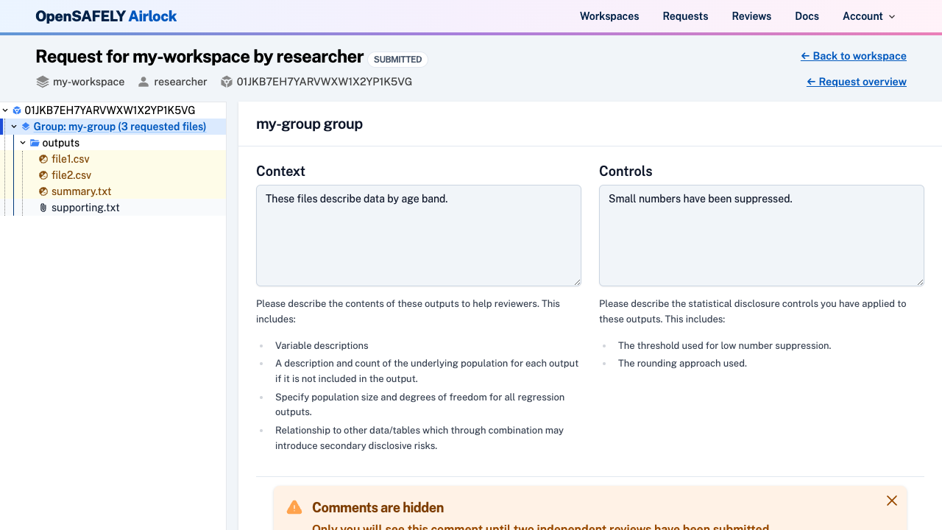Click the file2.csv status icon
This screenshot has height=530, width=942.
pos(43,175)
